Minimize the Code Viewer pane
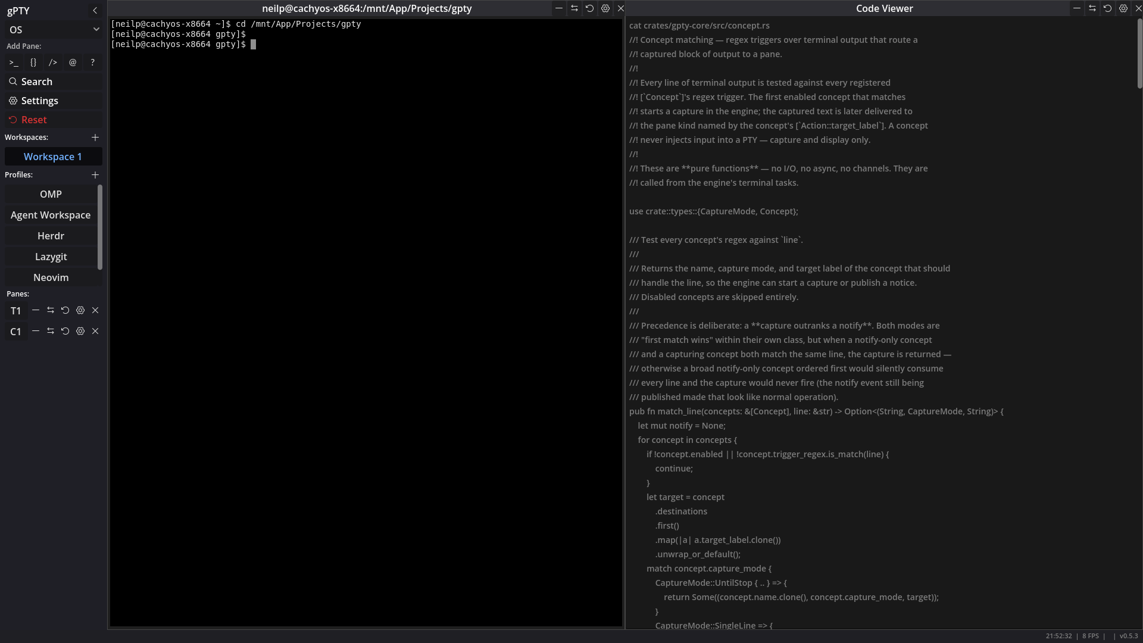 pyautogui.click(x=1077, y=8)
